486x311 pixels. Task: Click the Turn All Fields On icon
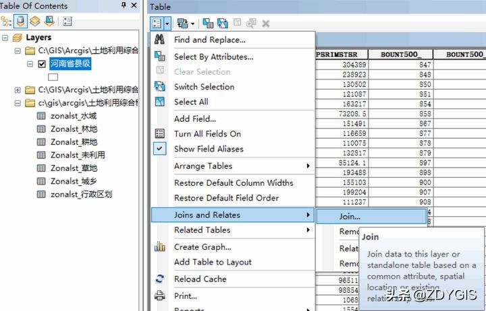[159, 133]
